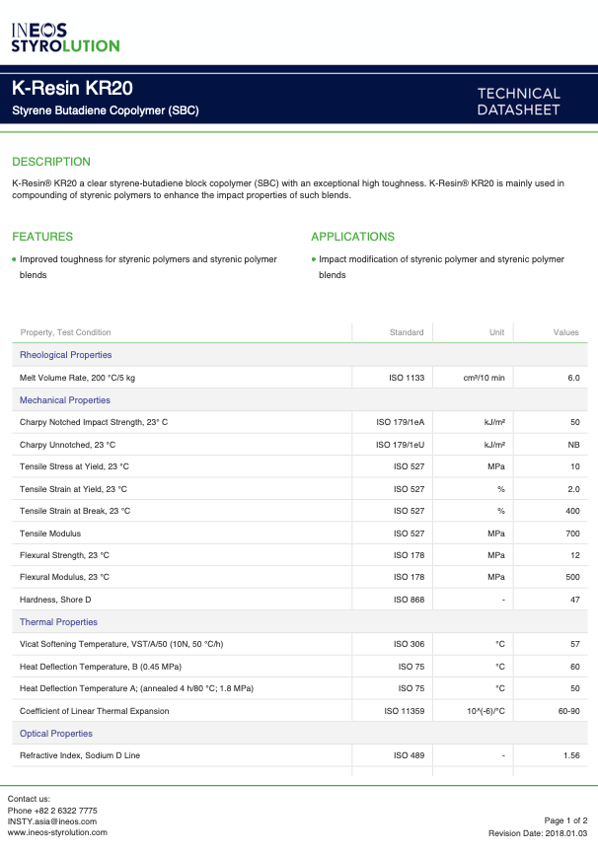Click the FEATURES section heading
598x852 pixels.
[42, 237]
